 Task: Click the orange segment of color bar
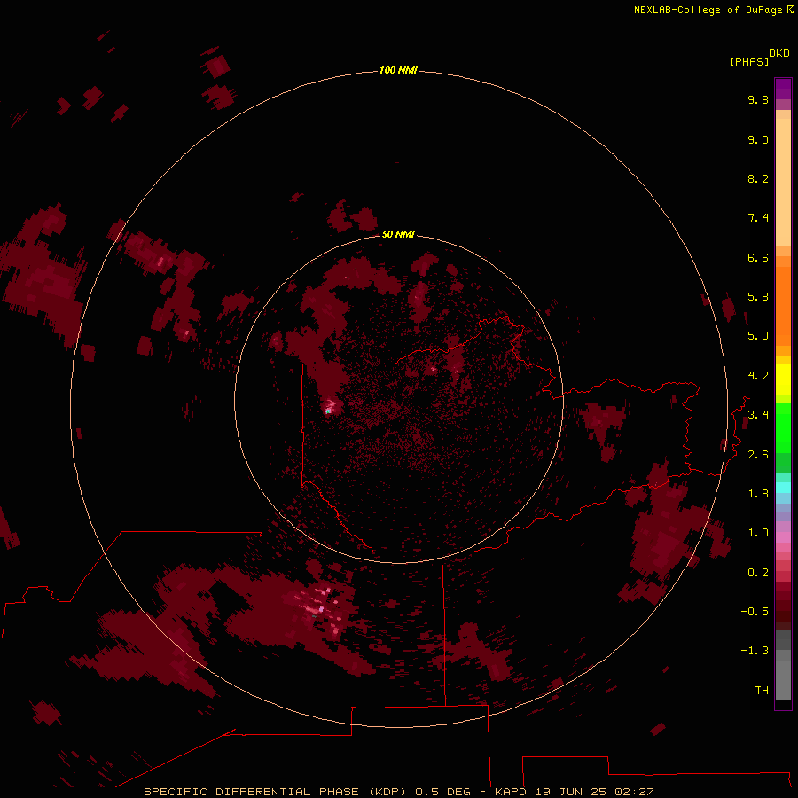[x=783, y=305]
